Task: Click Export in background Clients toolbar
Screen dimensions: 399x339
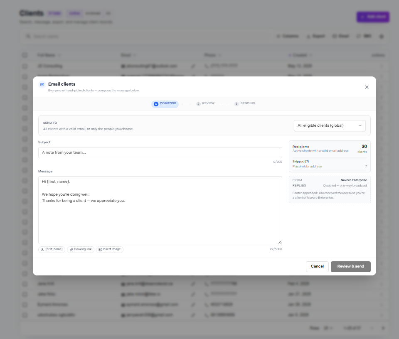Action: (x=315, y=36)
